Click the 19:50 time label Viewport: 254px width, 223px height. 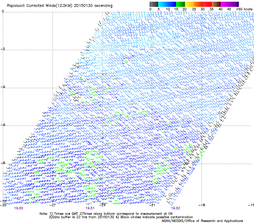tap(19, 208)
